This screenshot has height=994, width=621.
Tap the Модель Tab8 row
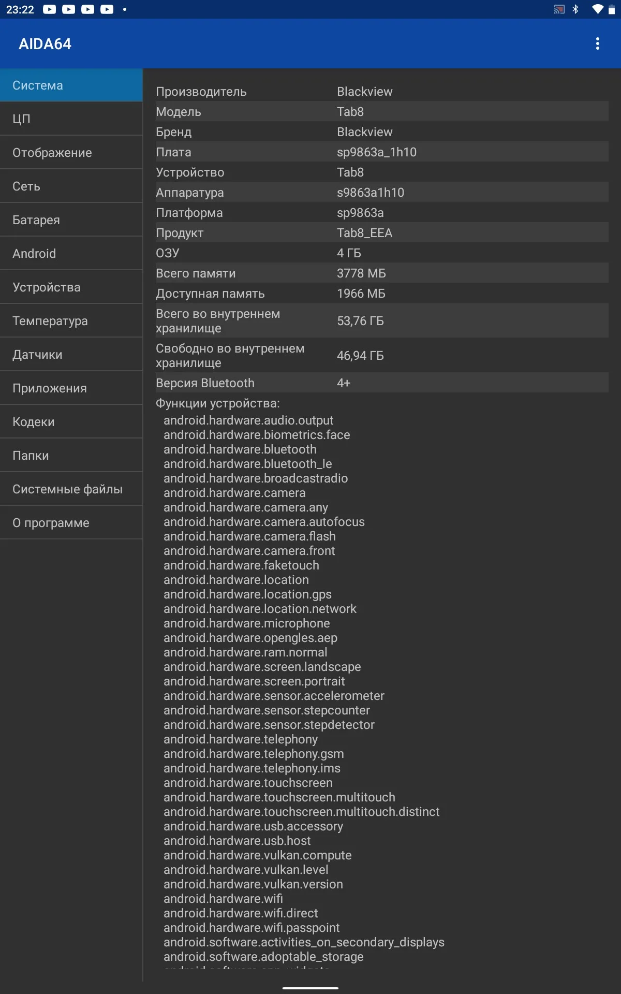pyautogui.click(x=382, y=112)
